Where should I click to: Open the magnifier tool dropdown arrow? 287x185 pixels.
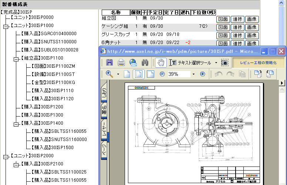(x=118, y=74)
